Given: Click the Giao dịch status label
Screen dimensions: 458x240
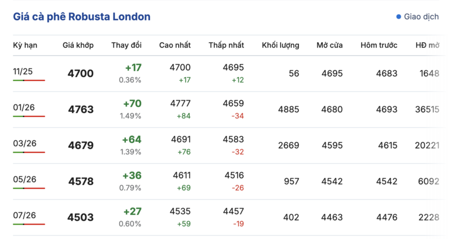Looking at the screenshot, I should tap(421, 17).
